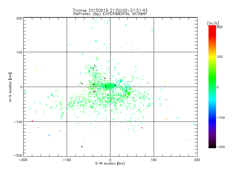Click the colorbar tick label '200'
Screen dimensions: 232x174
(220, 27)
